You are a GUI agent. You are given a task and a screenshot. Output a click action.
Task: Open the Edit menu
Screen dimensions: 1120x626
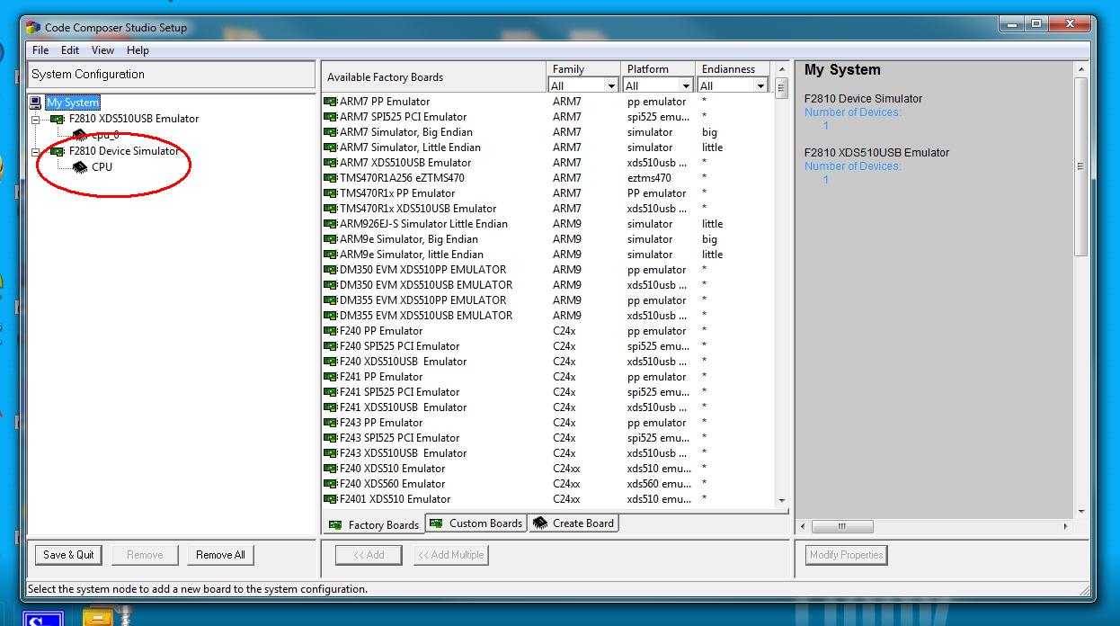[70, 50]
